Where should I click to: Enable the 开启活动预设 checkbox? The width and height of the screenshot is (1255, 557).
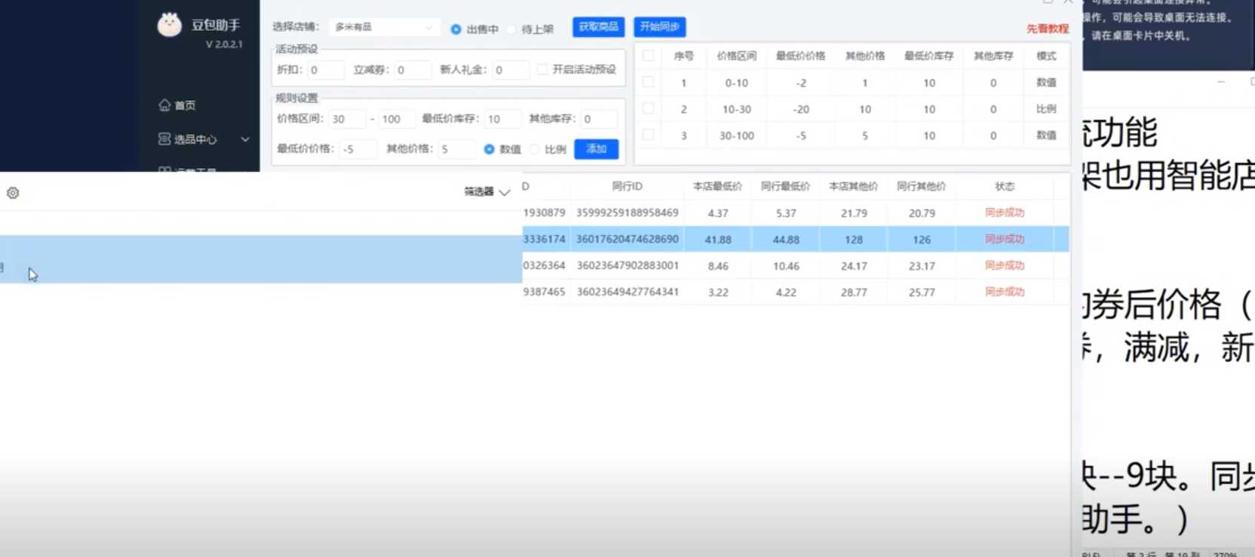tap(542, 69)
